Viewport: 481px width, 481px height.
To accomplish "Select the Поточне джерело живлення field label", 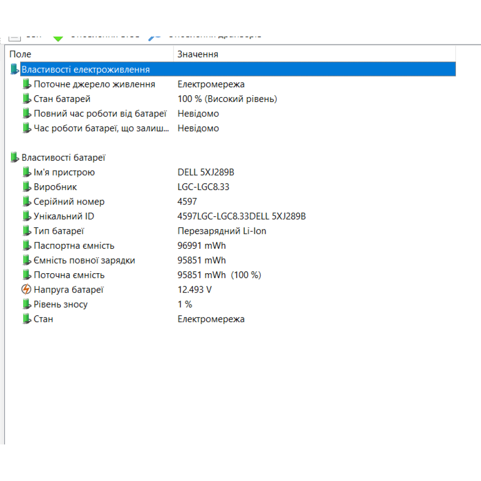I will point(94,84).
